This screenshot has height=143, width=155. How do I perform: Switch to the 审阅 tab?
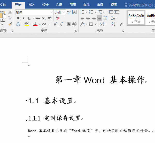(x=100, y=5)
